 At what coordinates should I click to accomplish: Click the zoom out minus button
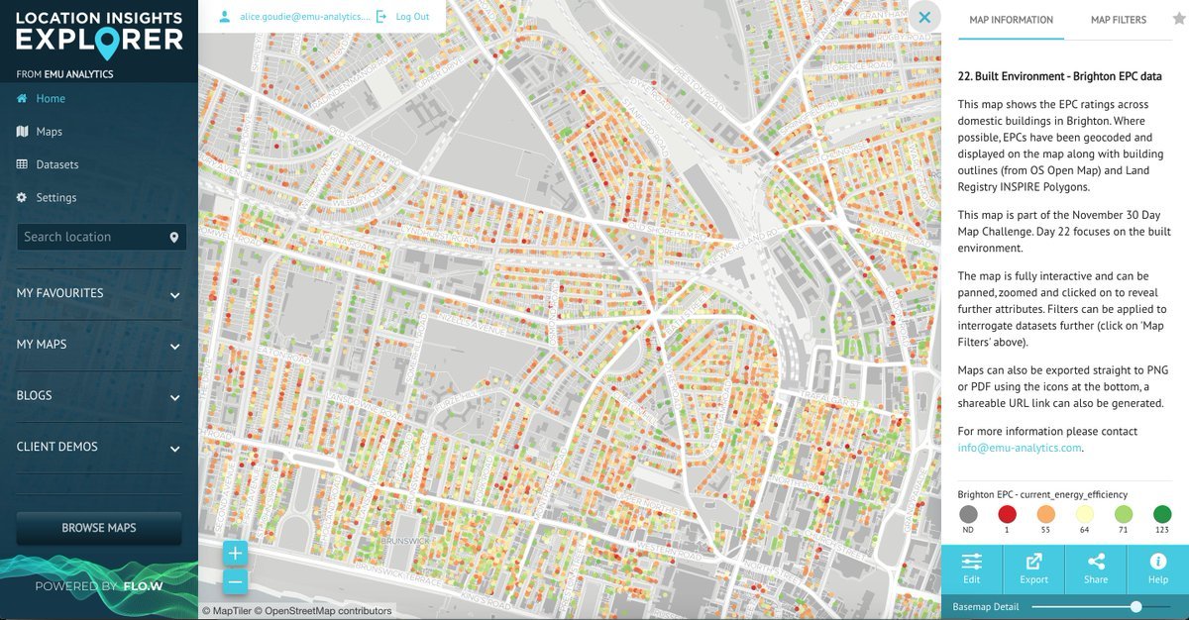pos(235,582)
